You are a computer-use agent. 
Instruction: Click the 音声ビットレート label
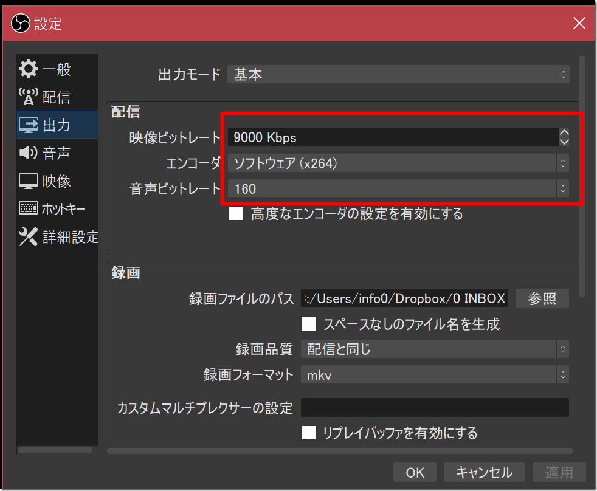(x=174, y=189)
